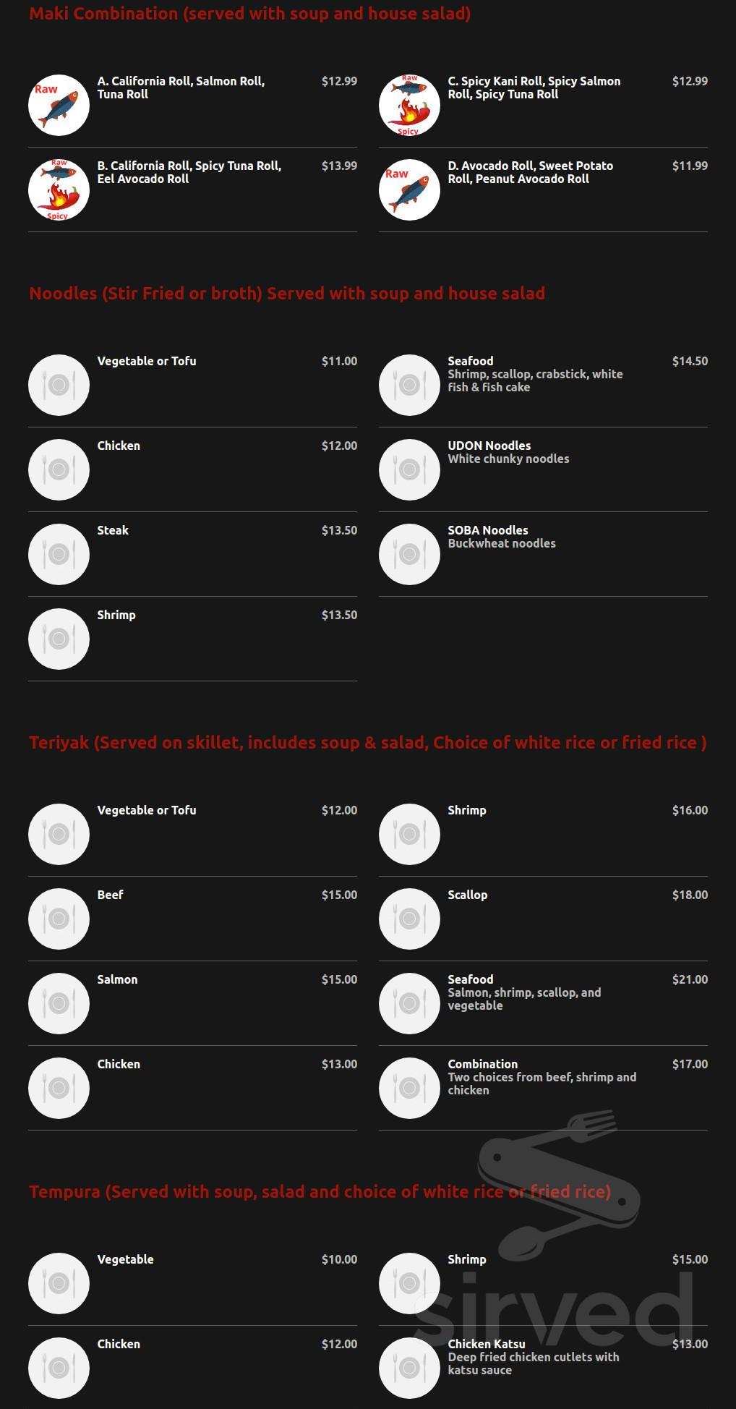Click plate icon beside Noodles Steak

(59, 554)
